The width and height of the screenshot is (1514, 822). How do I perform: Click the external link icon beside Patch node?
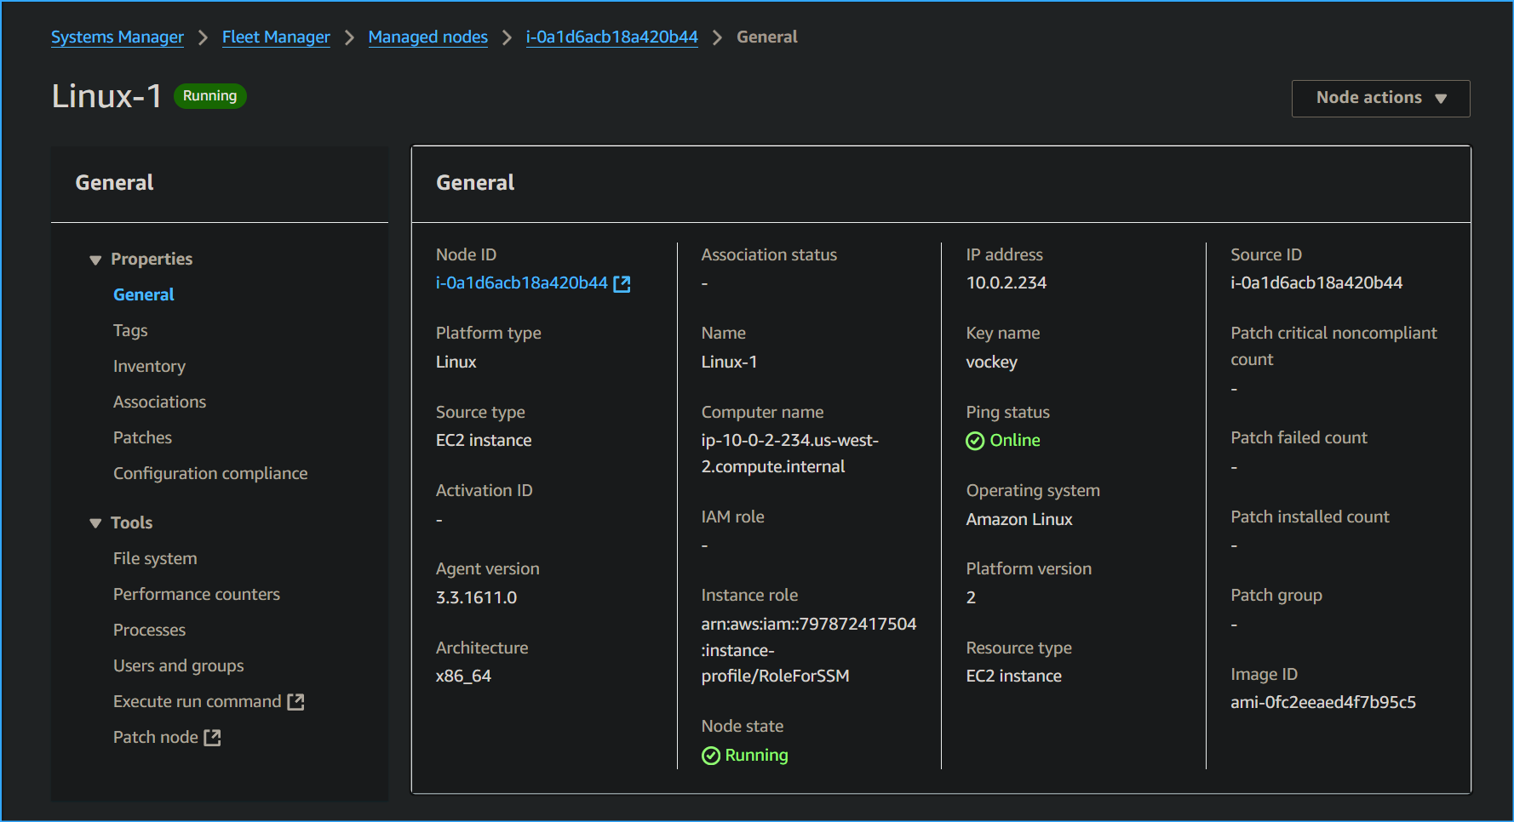pyautogui.click(x=213, y=737)
